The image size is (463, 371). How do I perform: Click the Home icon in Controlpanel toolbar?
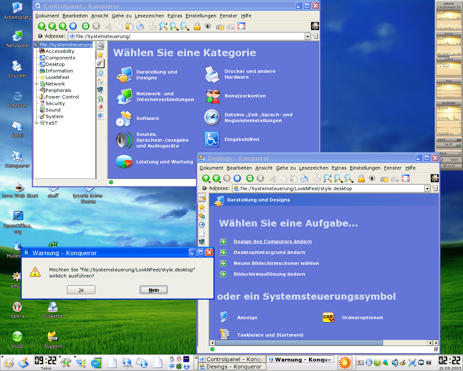73,26
